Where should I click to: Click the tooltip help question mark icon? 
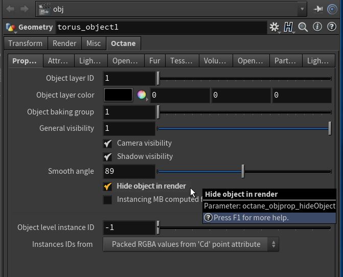208,218
